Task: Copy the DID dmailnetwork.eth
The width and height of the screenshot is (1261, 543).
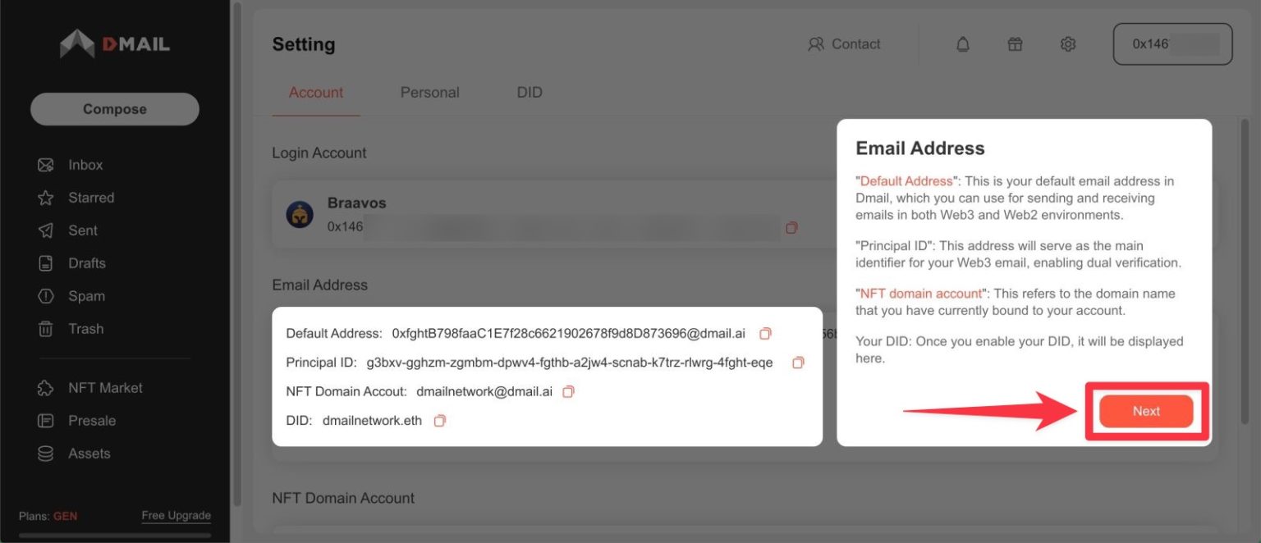Action: pyautogui.click(x=440, y=420)
